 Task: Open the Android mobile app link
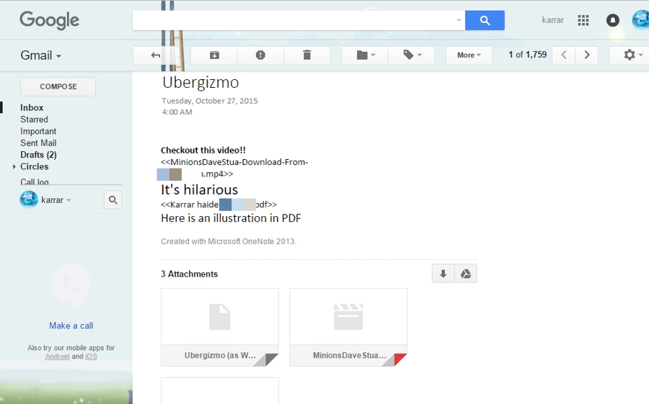click(57, 356)
